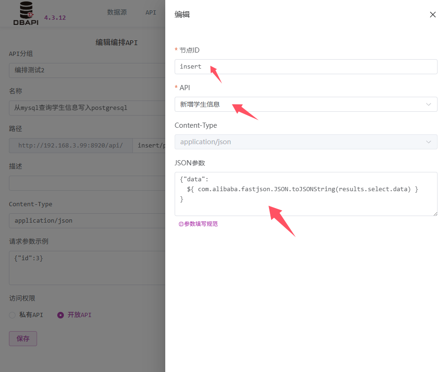The height and width of the screenshot is (372, 446).
Task: Click the 节点ID input field
Action: click(x=305, y=67)
